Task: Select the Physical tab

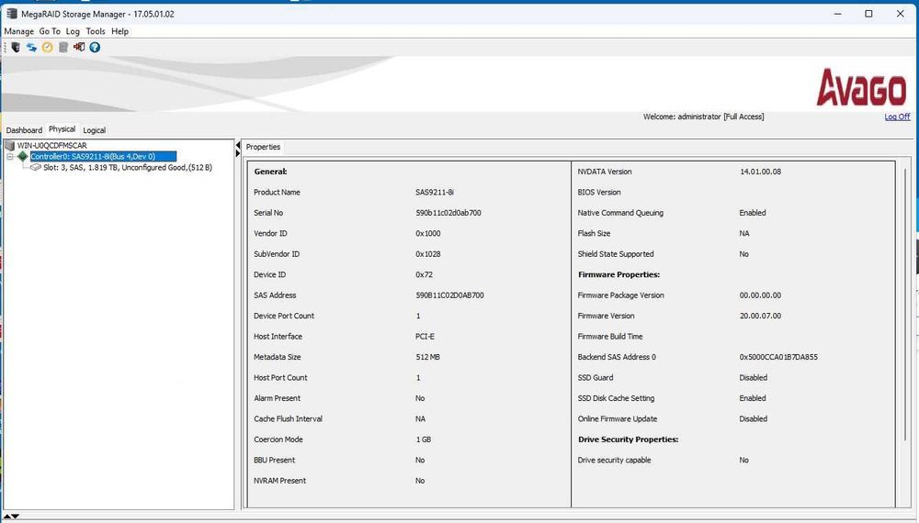Action: [x=62, y=129]
